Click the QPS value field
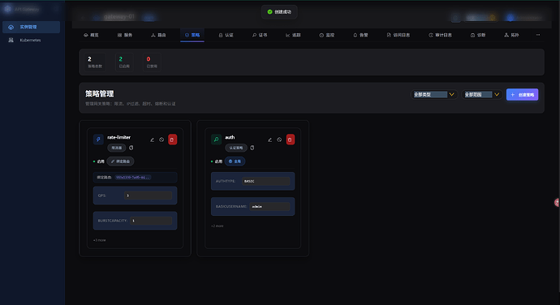 [149, 195]
